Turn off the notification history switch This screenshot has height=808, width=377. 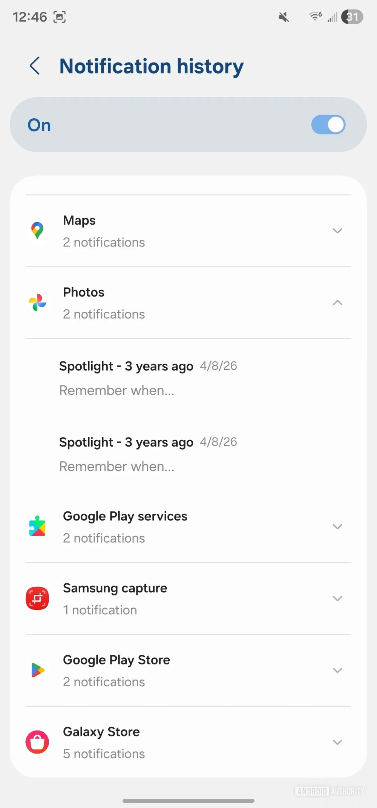(328, 125)
